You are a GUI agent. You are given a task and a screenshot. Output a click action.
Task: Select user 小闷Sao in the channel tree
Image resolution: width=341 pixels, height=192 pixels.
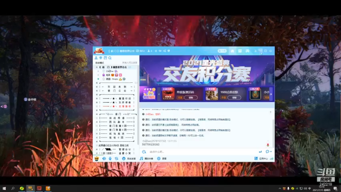click(x=110, y=71)
